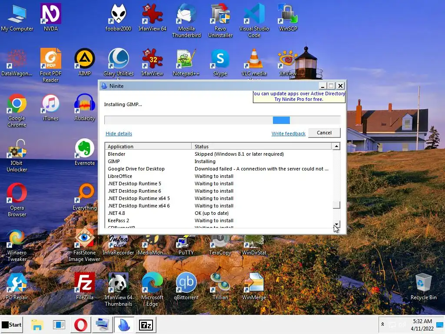The height and width of the screenshot is (334, 445).
Task: Select the LibreOffice row
Action: click(x=219, y=176)
